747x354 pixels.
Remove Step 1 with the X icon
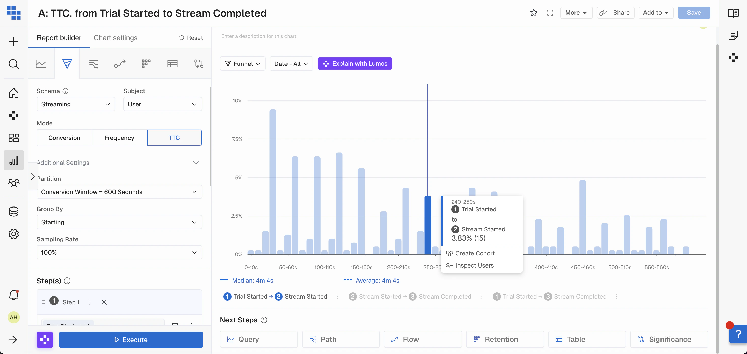tap(104, 302)
